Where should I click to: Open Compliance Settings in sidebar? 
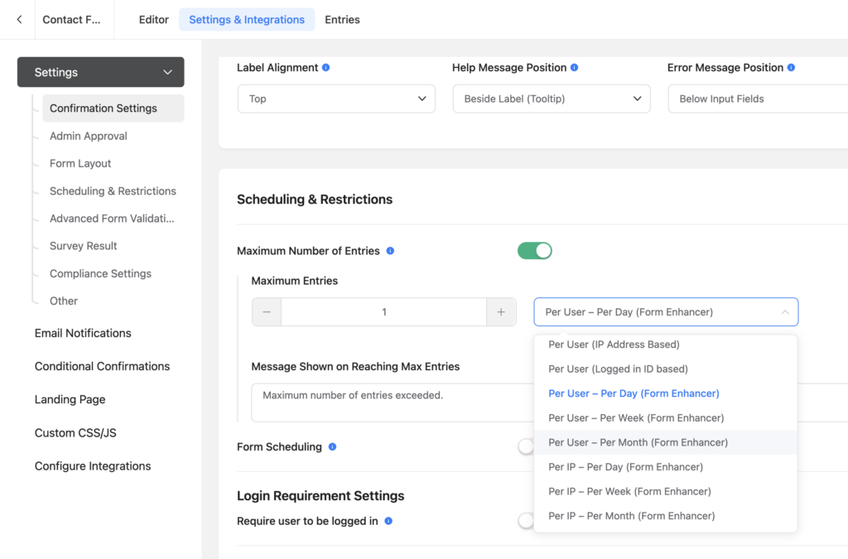pos(100,273)
